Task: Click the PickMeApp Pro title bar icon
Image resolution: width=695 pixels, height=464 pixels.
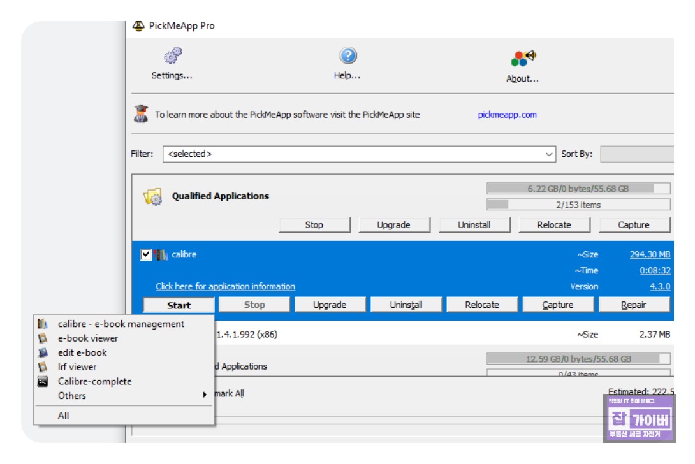Action: point(138,26)
